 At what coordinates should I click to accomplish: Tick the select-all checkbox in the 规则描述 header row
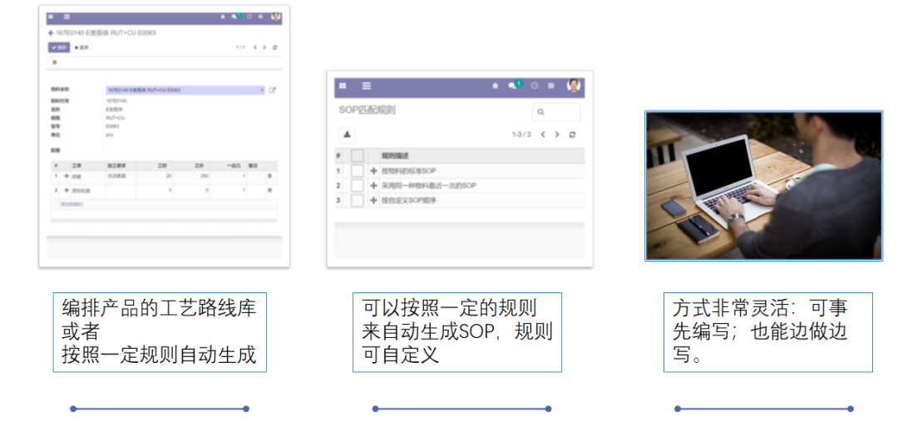point(358,155)
